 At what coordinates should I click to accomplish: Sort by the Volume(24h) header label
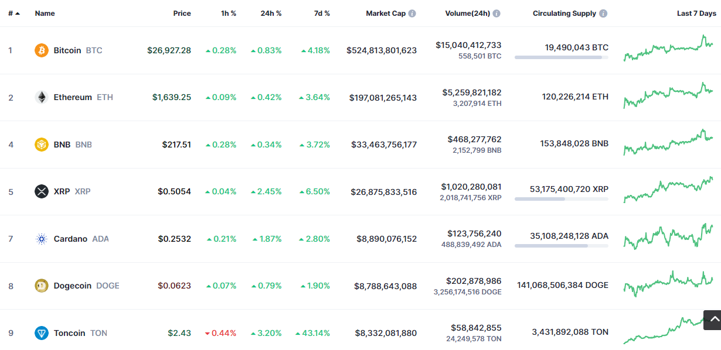(x=468, y=13)
